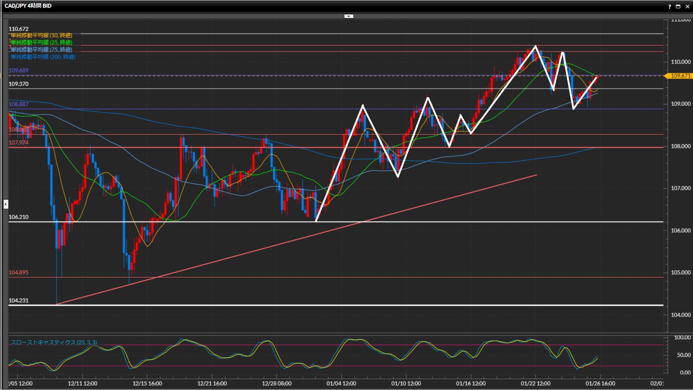Click the 01/22 12:00 time axis label

coord(535,383)
